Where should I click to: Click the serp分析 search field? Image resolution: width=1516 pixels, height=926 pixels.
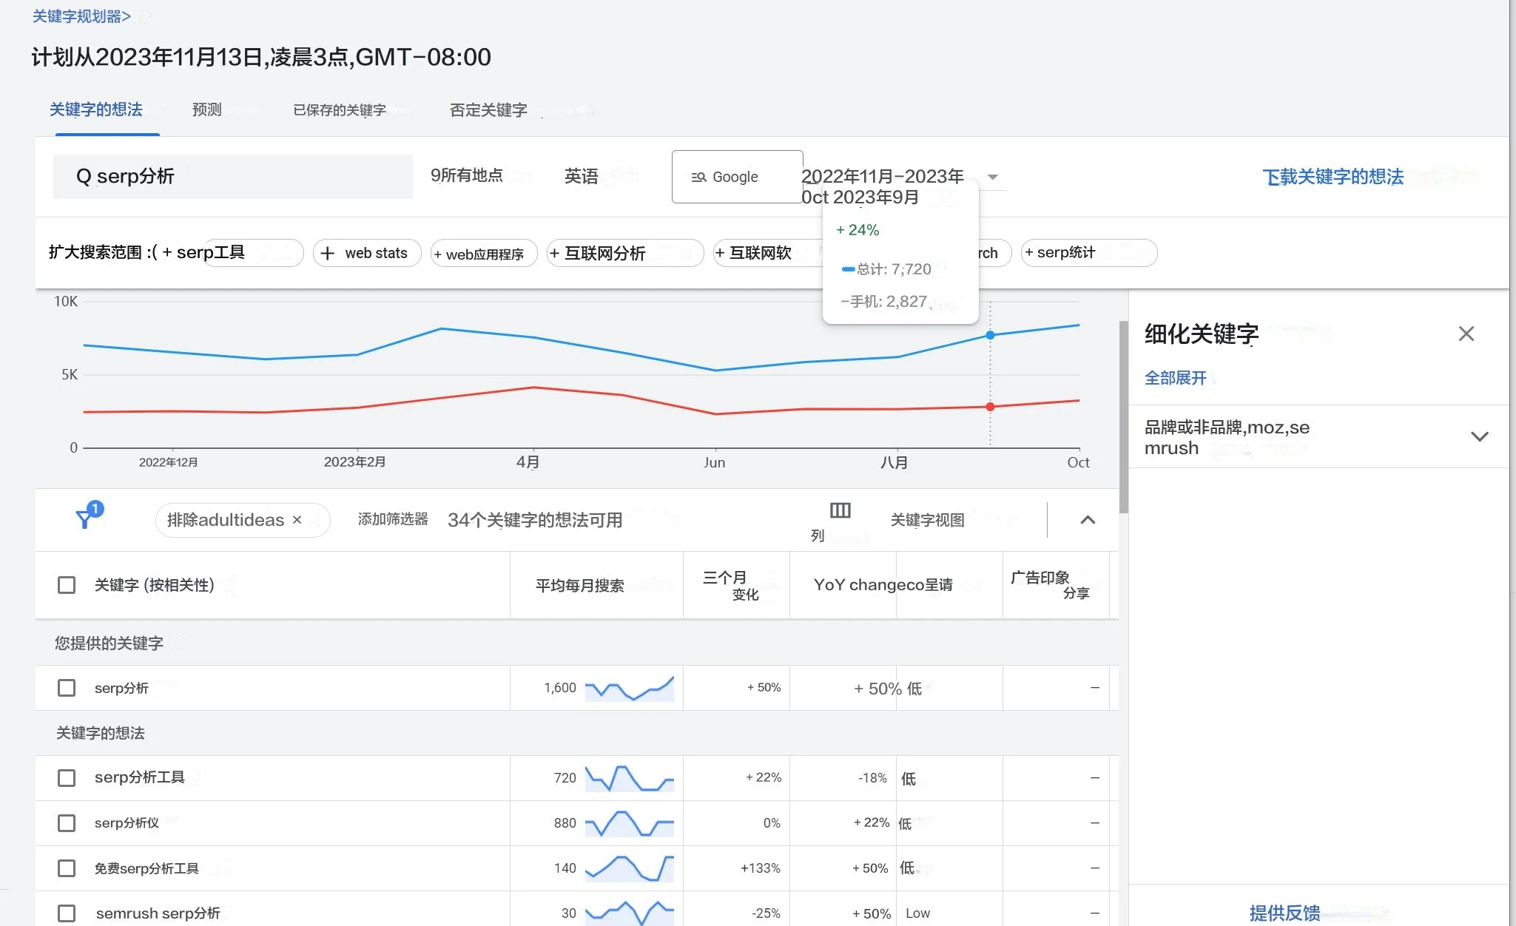point(233,176)
